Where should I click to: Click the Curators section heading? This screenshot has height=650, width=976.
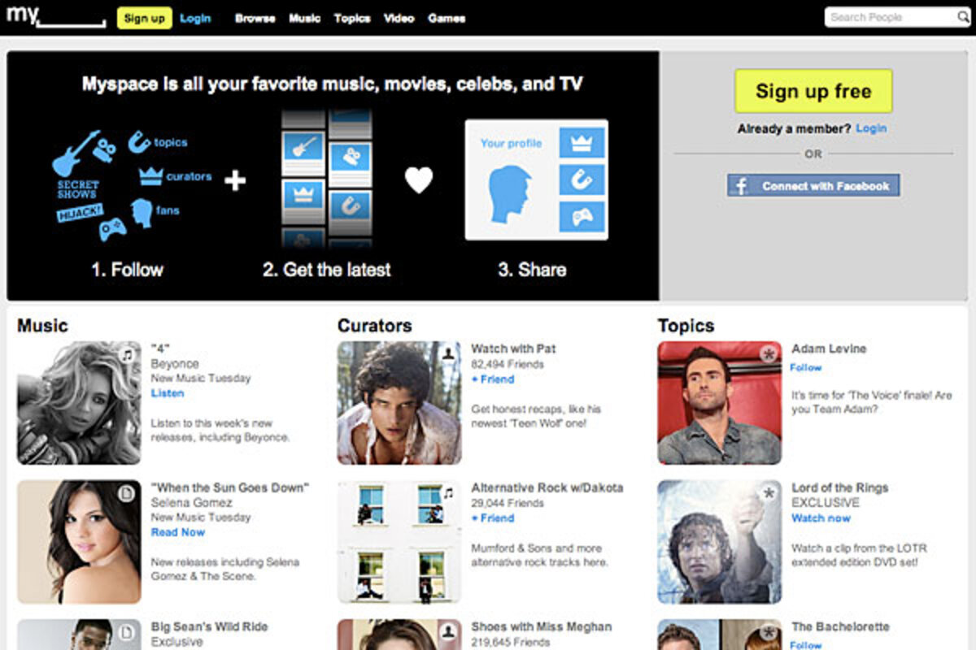click(x=375, y=326)
